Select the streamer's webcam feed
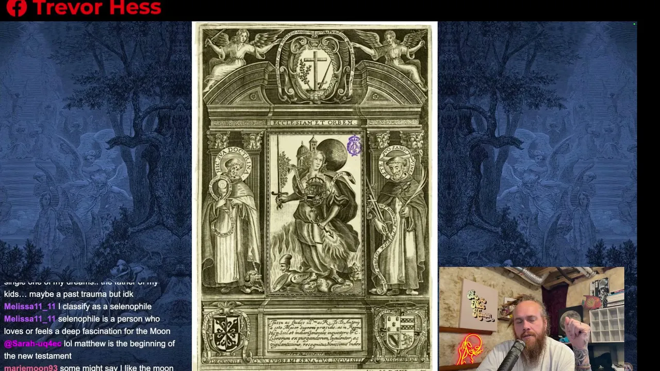This screenshot has width=660, height=371. [532, 319]
